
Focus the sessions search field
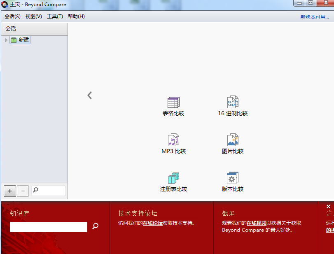pyautogui.click(x=49, y=191)
